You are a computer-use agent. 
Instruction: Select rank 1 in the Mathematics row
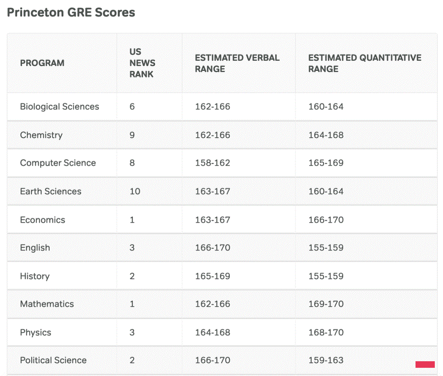coord(132,304)
